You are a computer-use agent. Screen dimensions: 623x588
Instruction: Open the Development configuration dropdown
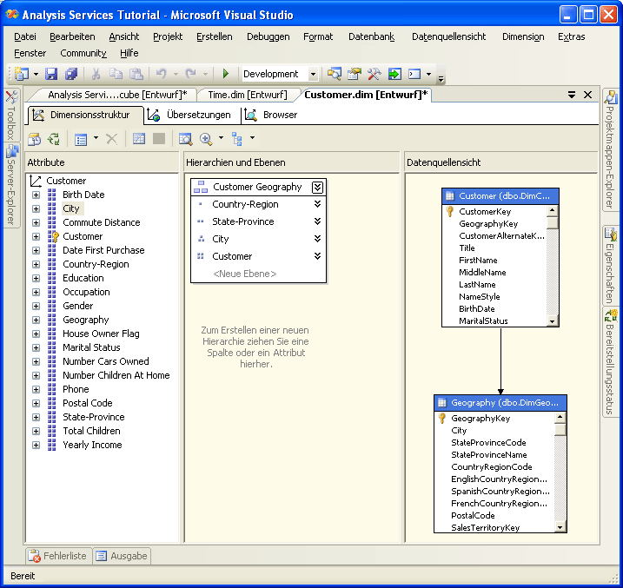click(313, 75)
